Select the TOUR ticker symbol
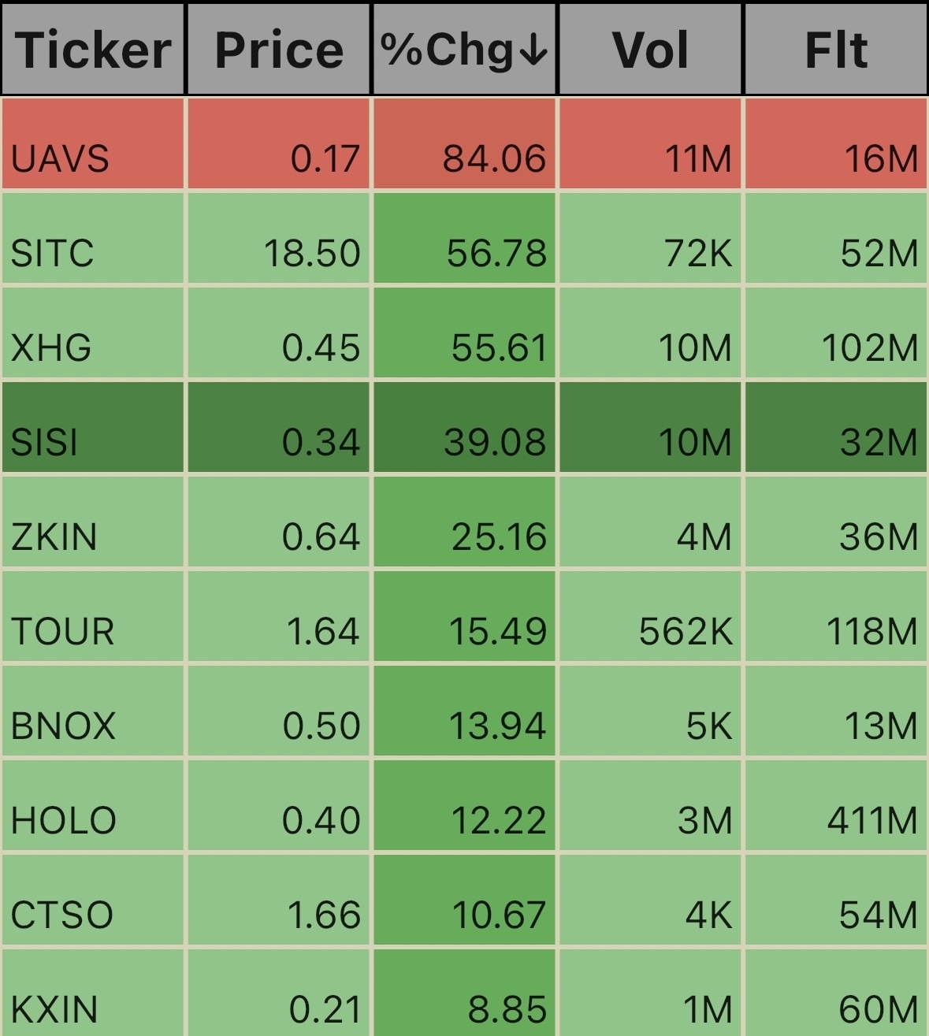Screen dimensions: 929x1036 pyautogui.click(x=63, y=632)
